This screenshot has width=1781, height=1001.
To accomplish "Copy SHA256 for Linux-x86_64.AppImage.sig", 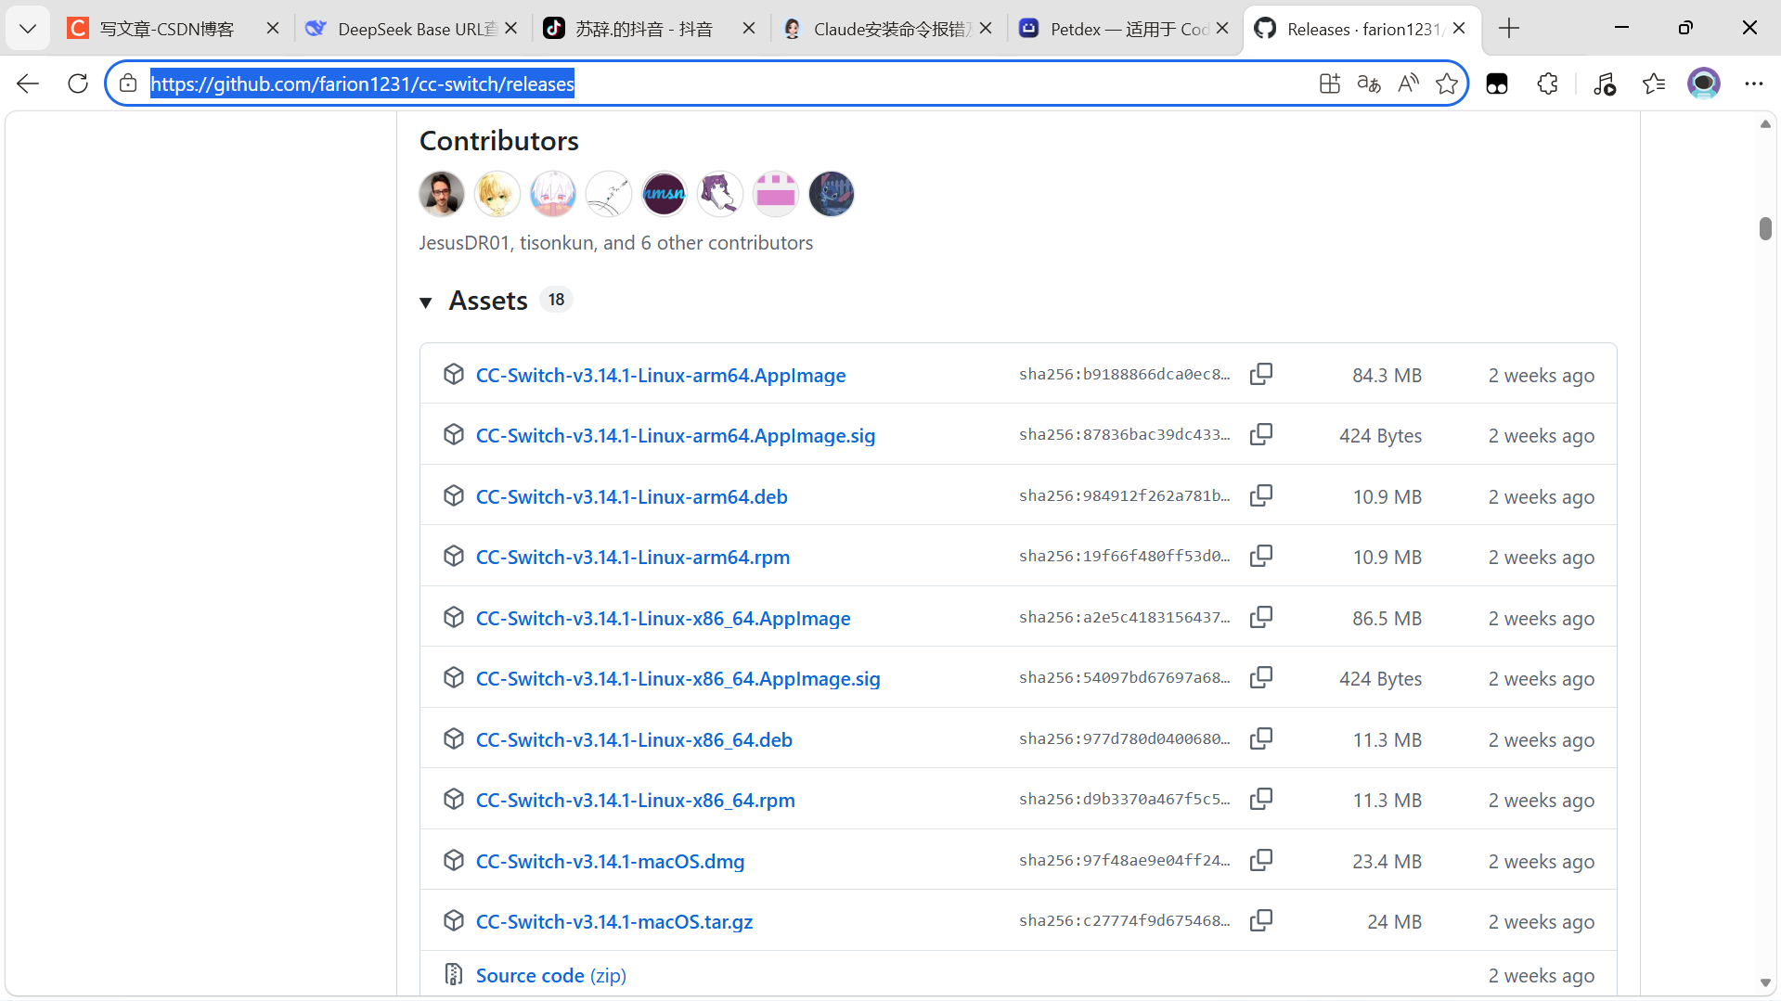I will (1260, 677).
